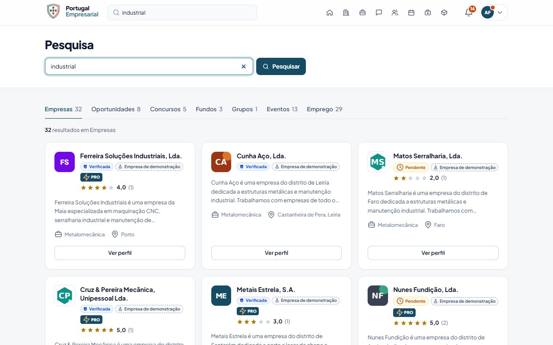This screenshot has height=345, width=553.
Task: Open the Nunes Fundição, Lda. title
Action: click(426, 289)
